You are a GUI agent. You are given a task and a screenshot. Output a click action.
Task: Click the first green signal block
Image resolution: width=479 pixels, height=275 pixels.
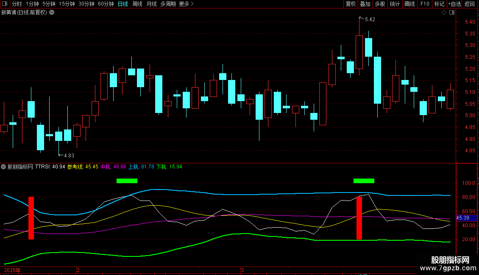point(127,181)
